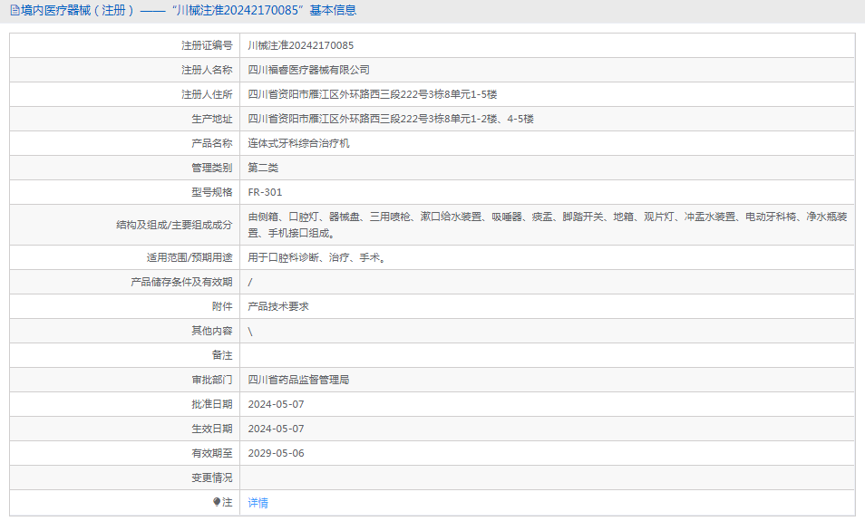Click the label 生效日期
The image size is (865, 521).
click(x=212, y=429)
